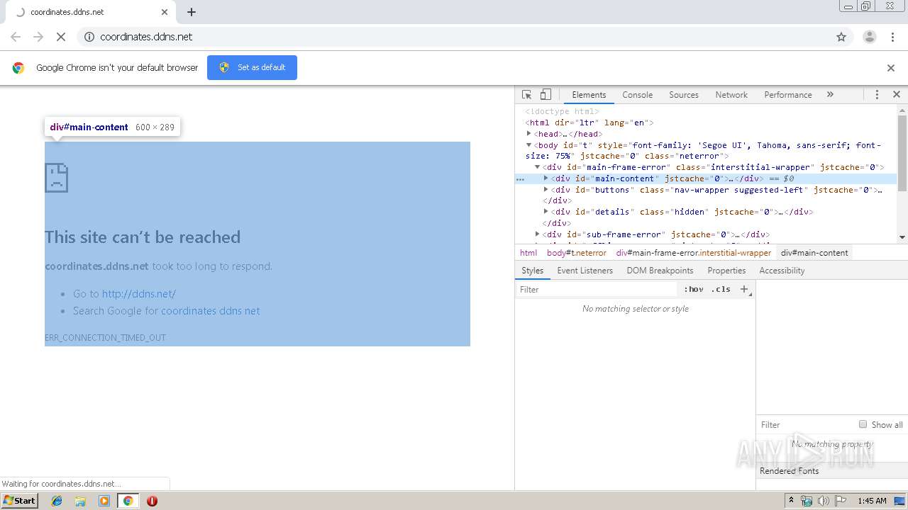Collapse the main-frame-error div node
Image resolution: width=908 pixels, height=510 pixels.
537,167
